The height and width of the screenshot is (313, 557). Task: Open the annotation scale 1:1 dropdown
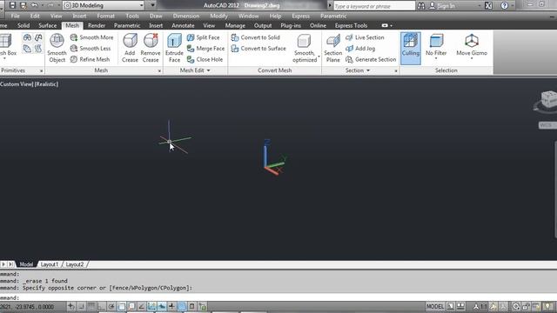point(480,306)
